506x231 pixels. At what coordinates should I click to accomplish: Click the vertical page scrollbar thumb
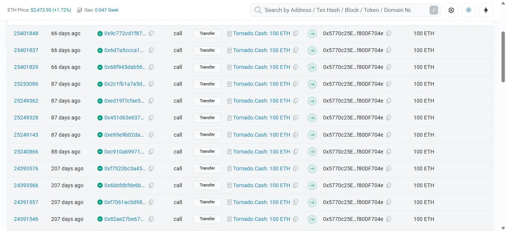tap(503, 57)
